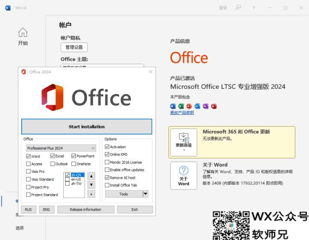This screenshot has width=309, height=240.
Task: Open the Tools dropdown arrow
Action: tap(145, 194)
